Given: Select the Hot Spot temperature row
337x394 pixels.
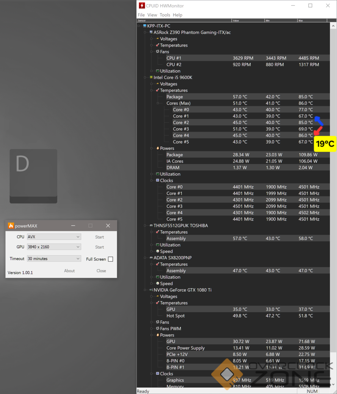Looking at the screenshot, I should coord(248,316).
